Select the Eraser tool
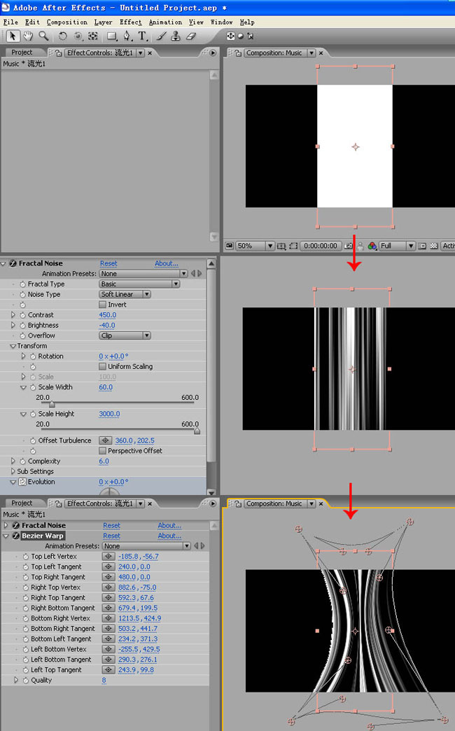 (x=191, y=36)
